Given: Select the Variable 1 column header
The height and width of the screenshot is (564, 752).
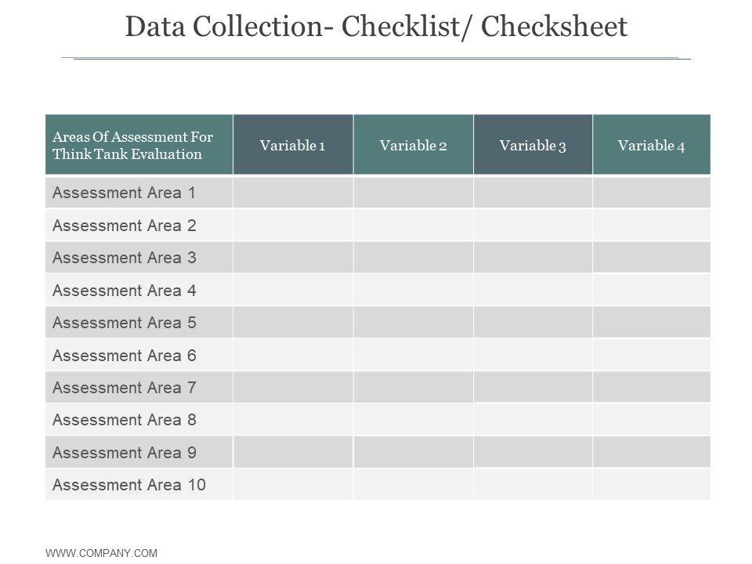Looking at the screenshot, I should pos(293,146).
